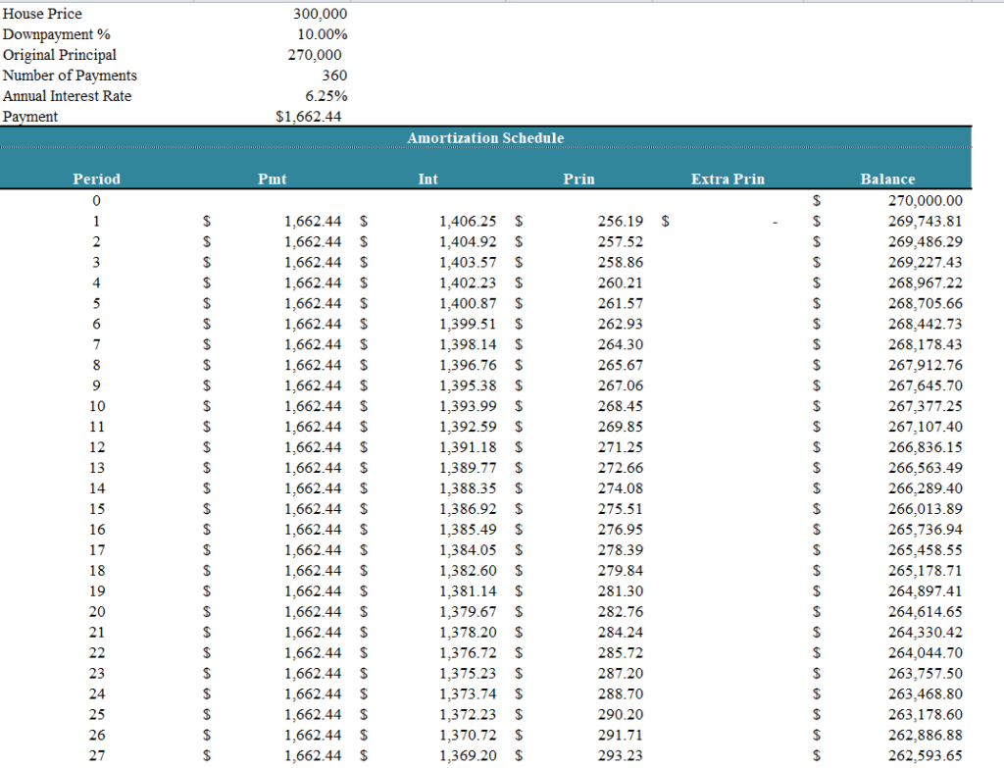
Task: Click principal value 264.30
Action: [x=621, y=344]
